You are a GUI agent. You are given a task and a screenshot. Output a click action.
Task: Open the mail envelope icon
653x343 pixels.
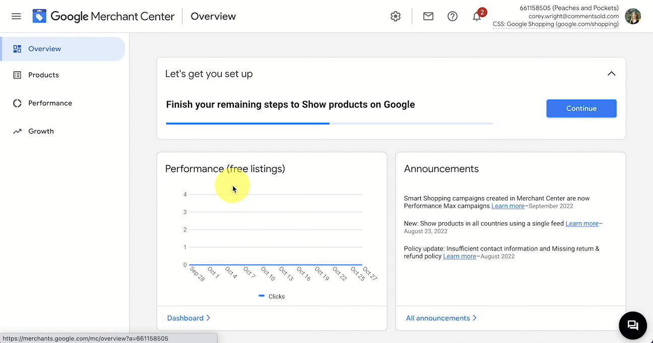428,16
